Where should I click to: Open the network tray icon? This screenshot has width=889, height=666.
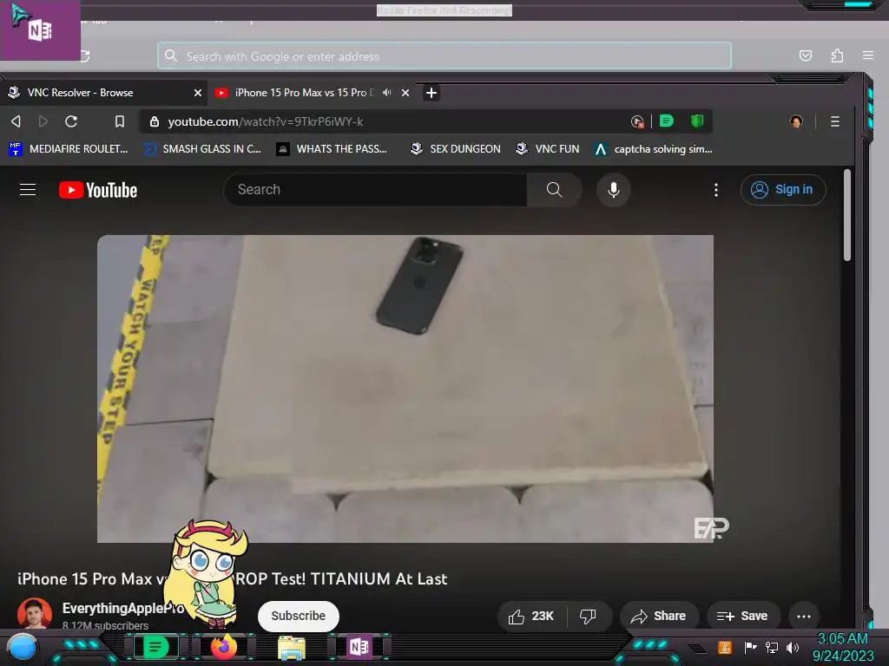pyautogui.click(x=771, y=647)
